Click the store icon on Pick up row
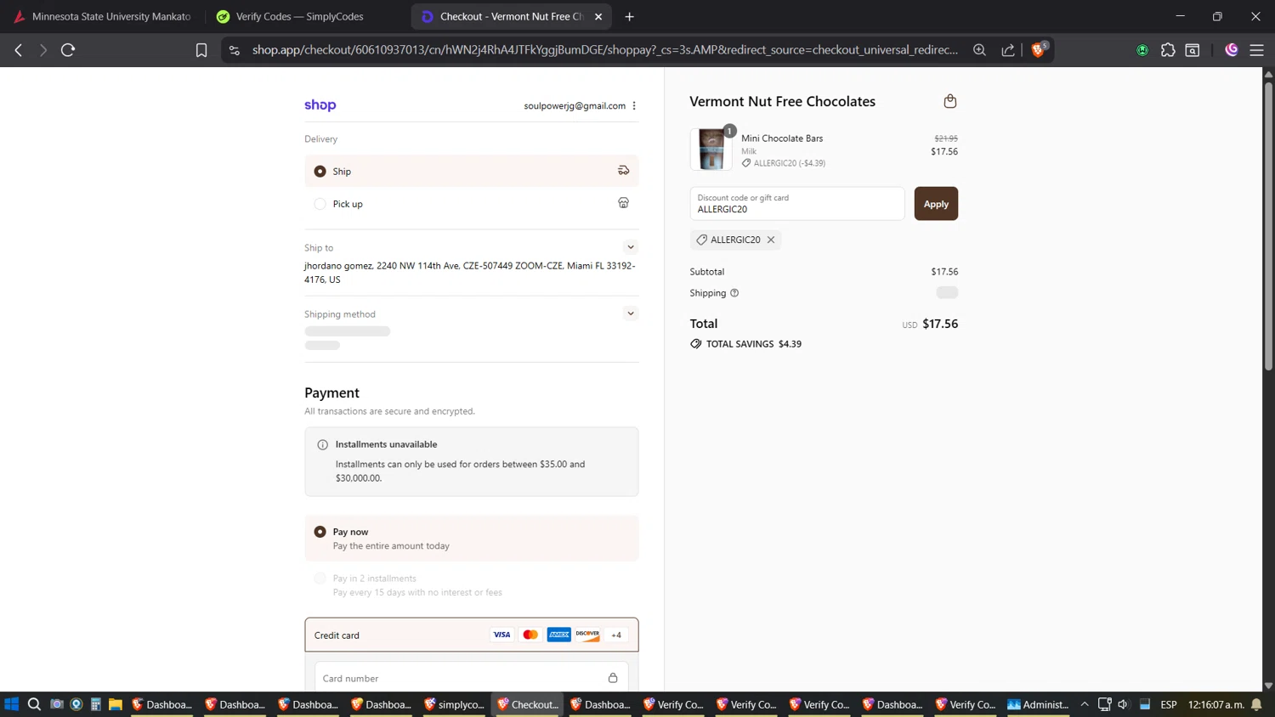The height and width of the screenshot is (717, 1275). (x=623, y=203)
